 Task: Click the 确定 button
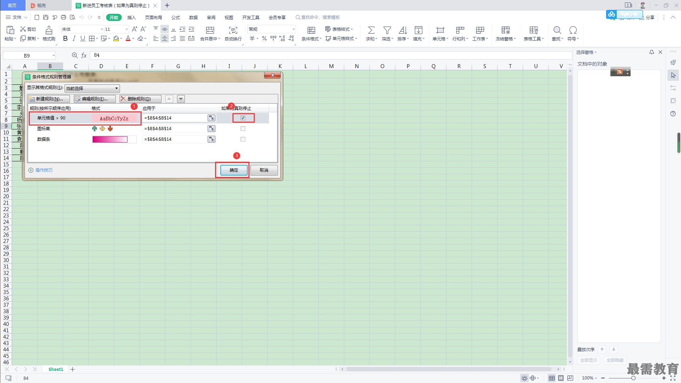234,170
